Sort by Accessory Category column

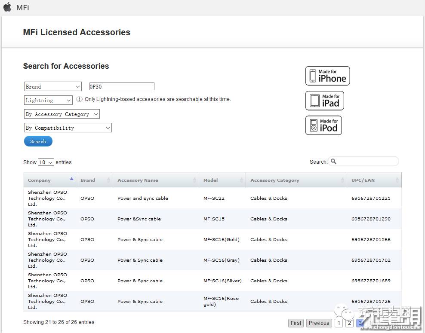click(296, 180)
